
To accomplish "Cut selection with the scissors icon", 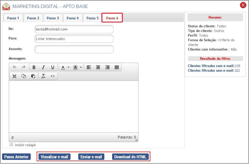I will point(14,76).
